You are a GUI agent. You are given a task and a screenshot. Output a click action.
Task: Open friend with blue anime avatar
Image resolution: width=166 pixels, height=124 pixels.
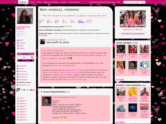click(144, 65)
